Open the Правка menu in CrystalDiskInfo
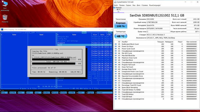This screenshot has width=200, height=112. click(x=122, y=5)
